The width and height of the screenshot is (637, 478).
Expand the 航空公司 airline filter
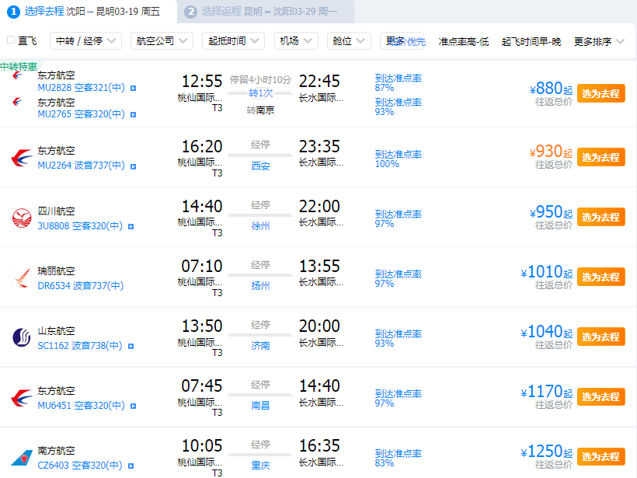point(162,41)
